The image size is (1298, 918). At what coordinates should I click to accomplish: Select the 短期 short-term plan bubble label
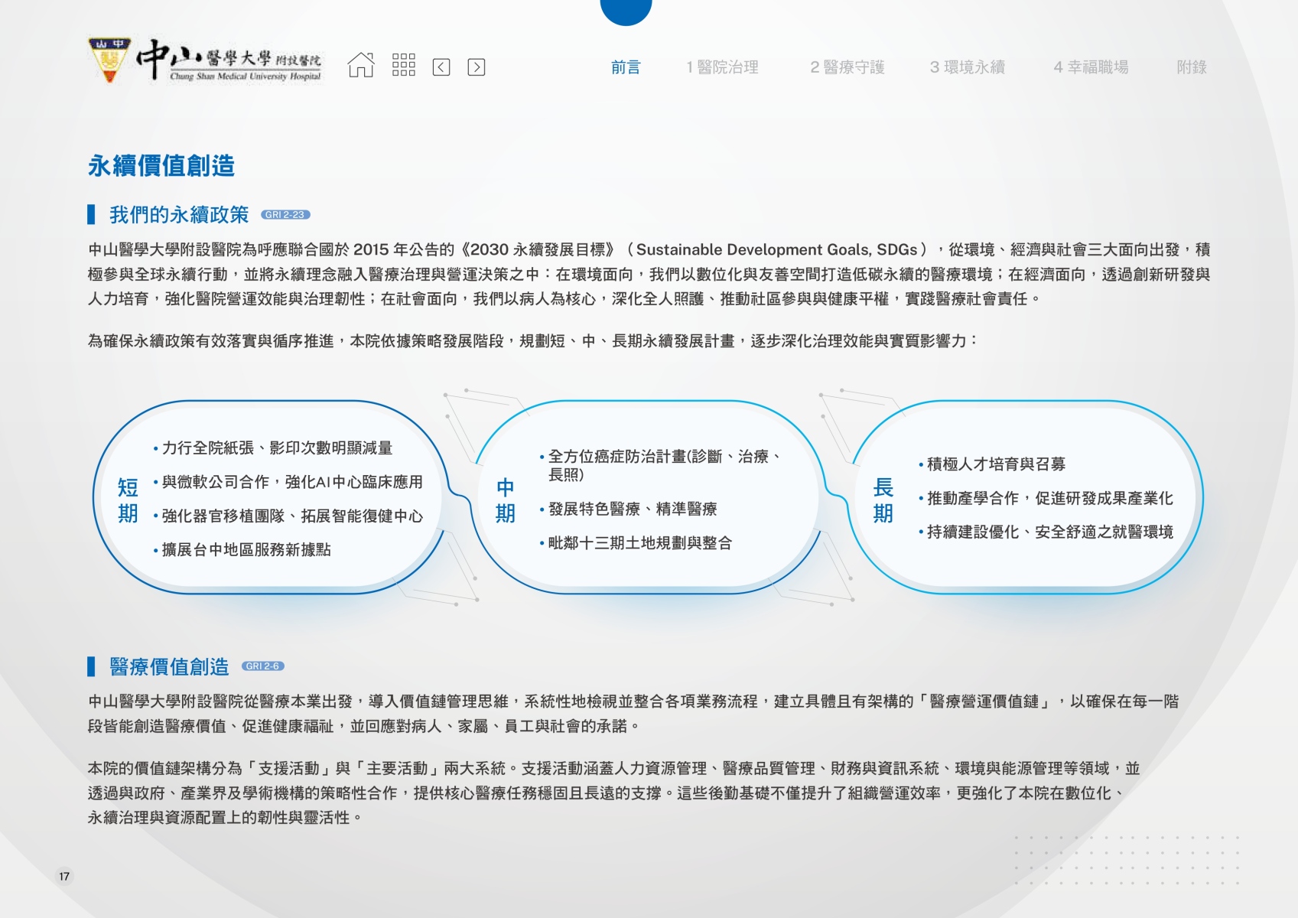(x=128, y=500)
